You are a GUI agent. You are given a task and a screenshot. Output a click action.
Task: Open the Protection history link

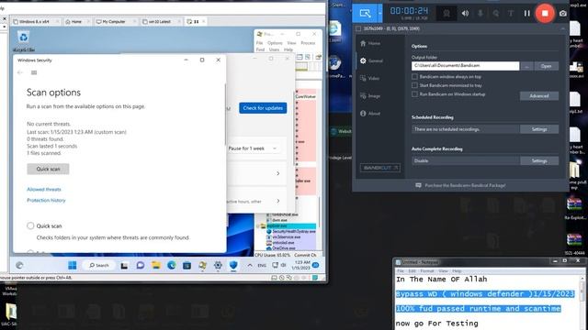(46, 200)
